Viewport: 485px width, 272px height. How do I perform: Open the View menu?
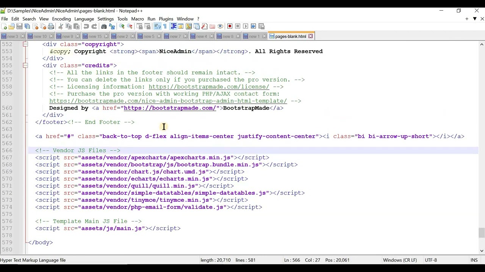[44, 19]
